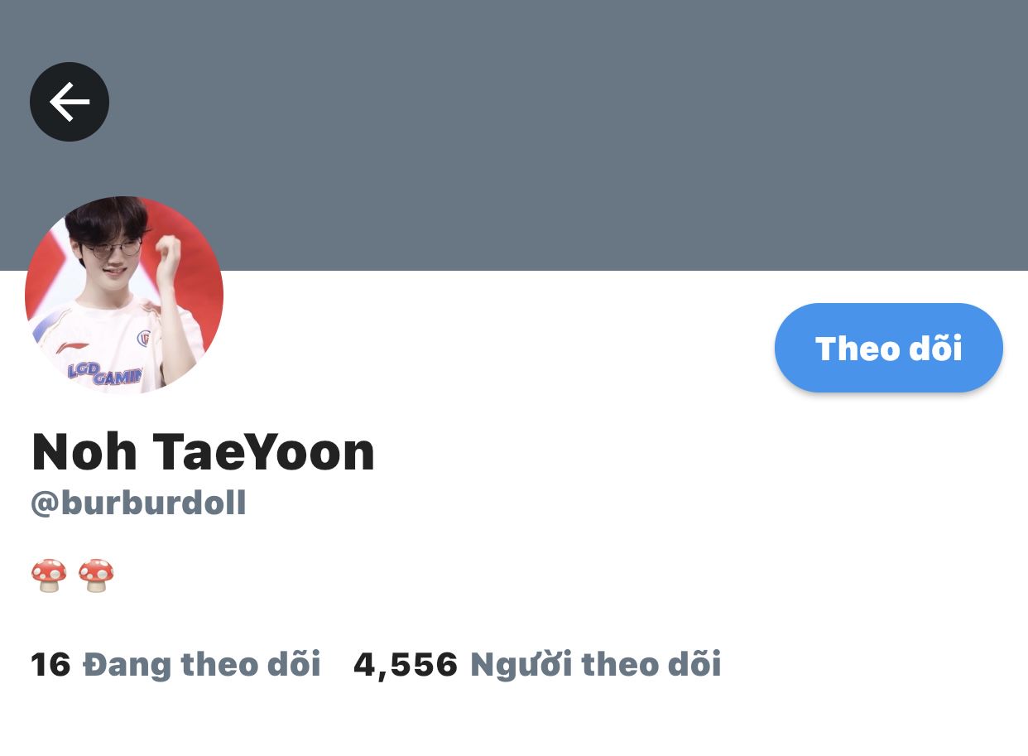The image size is (1028, 756).
Task: Tap the first mushroom emoji in bio
Action: (49, 575)
